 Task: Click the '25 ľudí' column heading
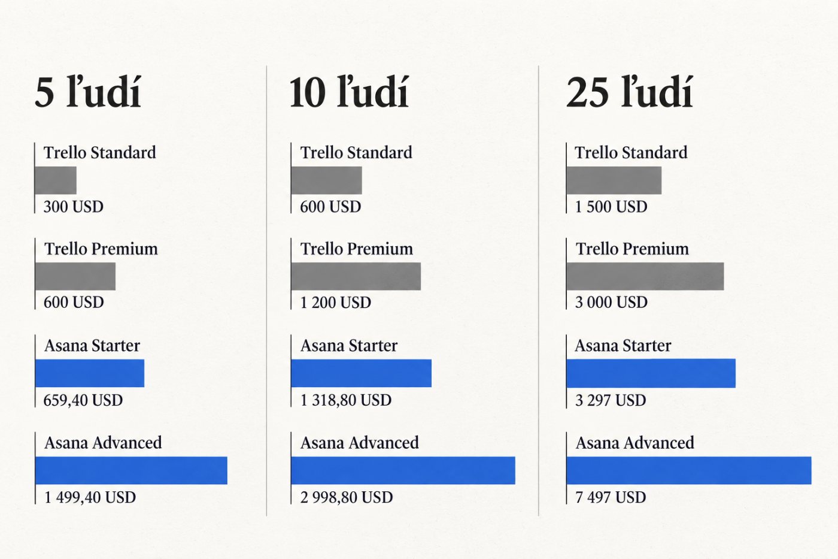click(x=629, y=92)
